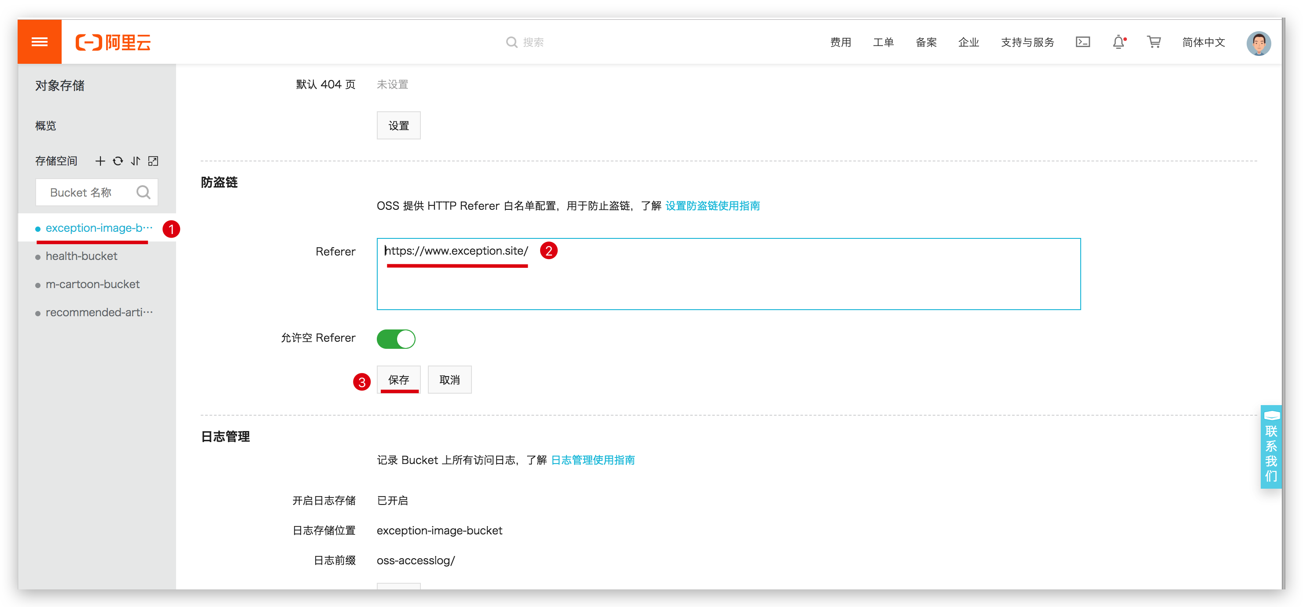Click the 已开启 status text
The height and width of the screenshot is (607, 1303).
click(x=393, y=501)
